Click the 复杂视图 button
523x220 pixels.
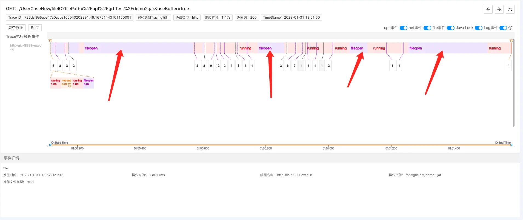[x=16, y=28]
